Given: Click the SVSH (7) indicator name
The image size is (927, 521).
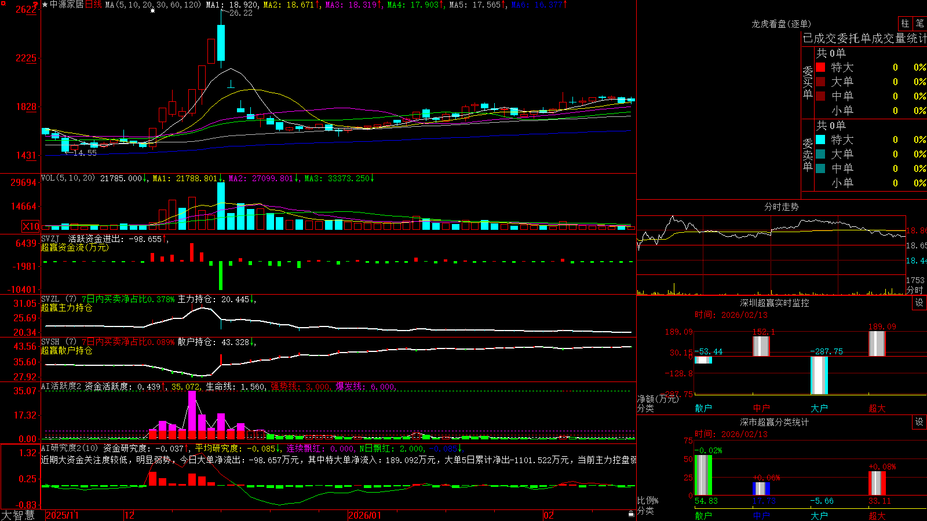Looking at the screenshot, I should click(59, 342).
